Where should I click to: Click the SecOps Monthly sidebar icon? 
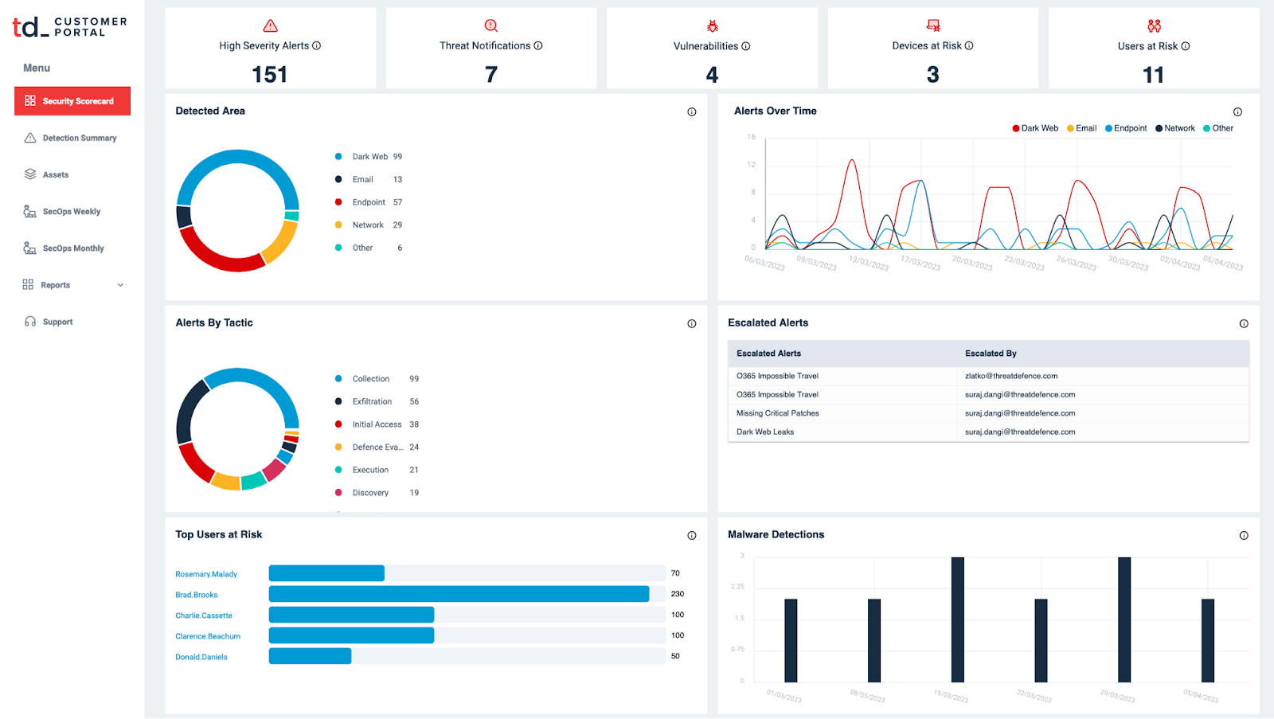pyautogui.click(x=29, y=248)
